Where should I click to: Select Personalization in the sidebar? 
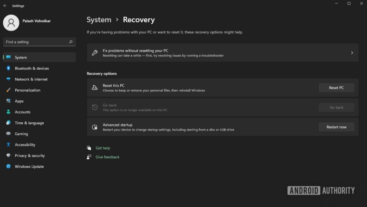(x=28, y=90)
